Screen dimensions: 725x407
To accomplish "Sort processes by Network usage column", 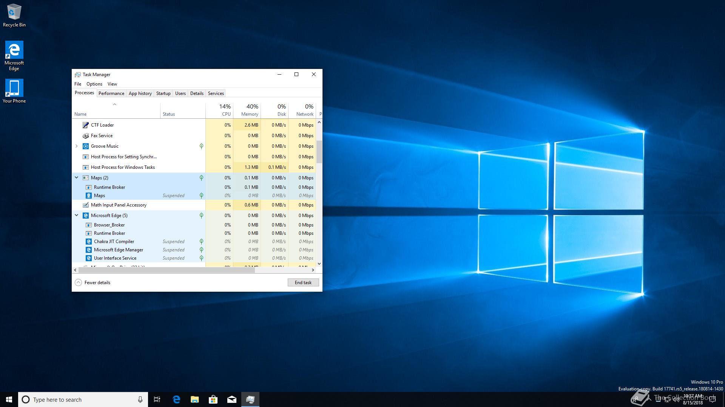I will (x=302, y=111).
